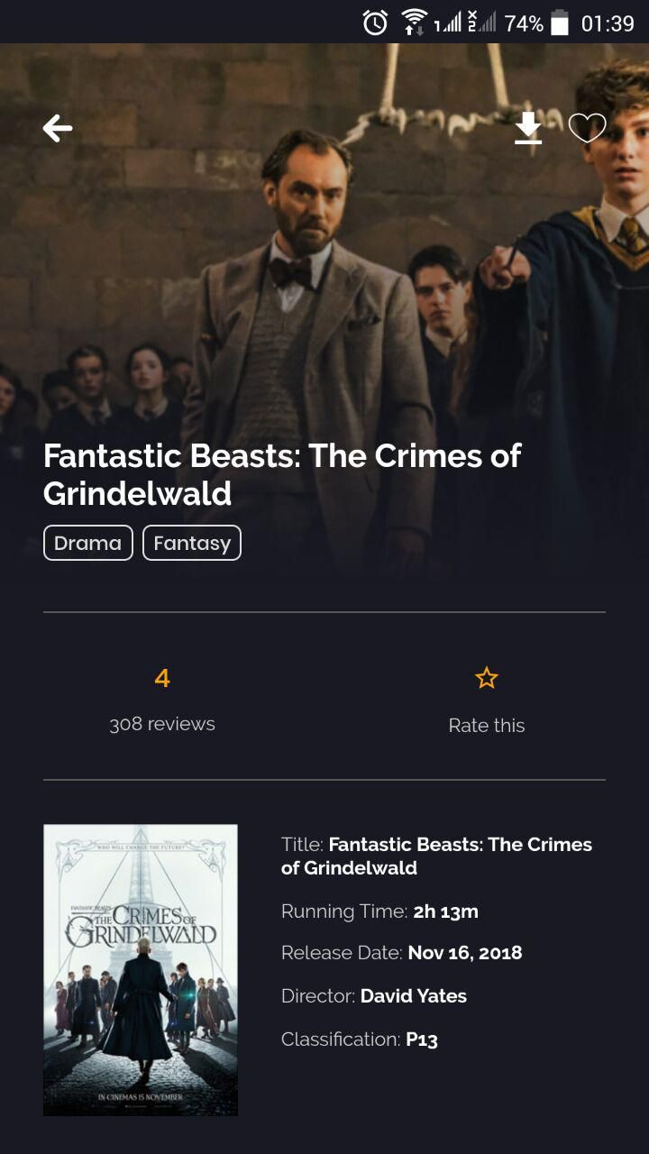The height and width of the screenshot is (1154, 649).
Task: Tap the first SIM signal strength icon
Action: click(447, 23)
